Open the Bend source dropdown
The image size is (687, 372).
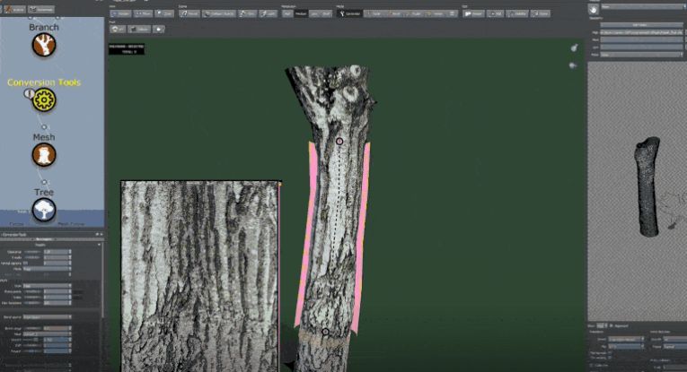click(x=47, y=317)
